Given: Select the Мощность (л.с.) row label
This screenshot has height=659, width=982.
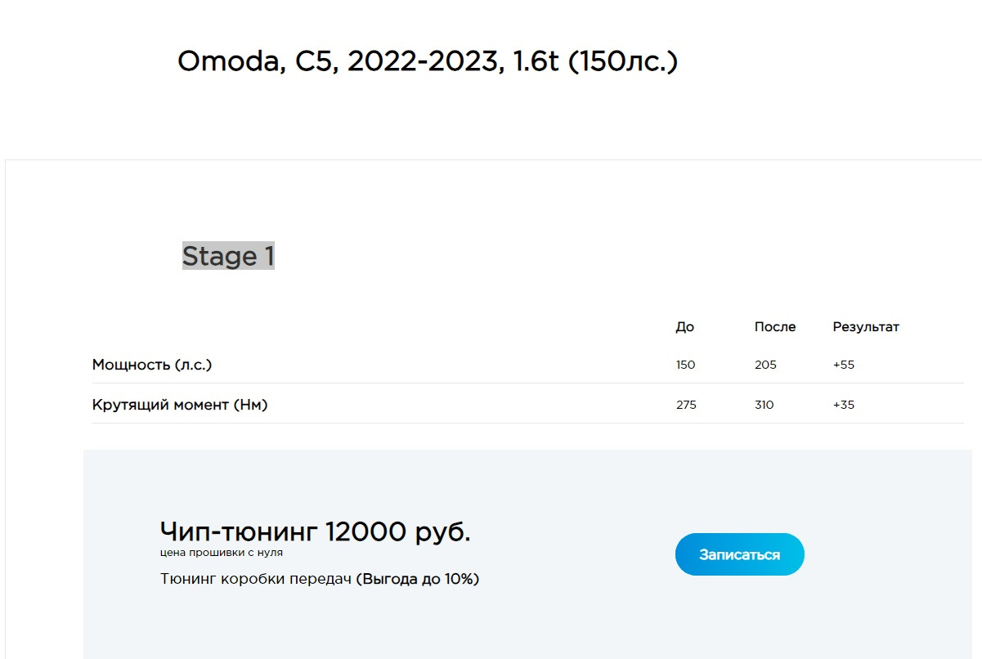Looking at the screenshot, I should [x=152, y=365].
